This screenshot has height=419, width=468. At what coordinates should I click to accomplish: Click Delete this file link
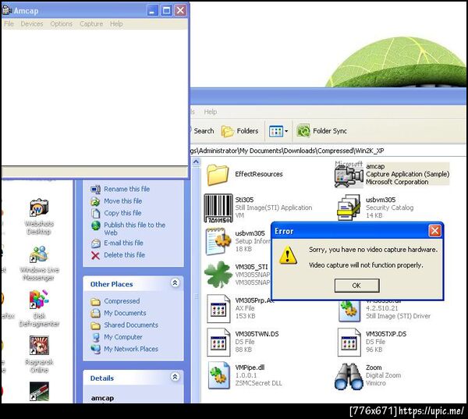[x=125, y=255]
